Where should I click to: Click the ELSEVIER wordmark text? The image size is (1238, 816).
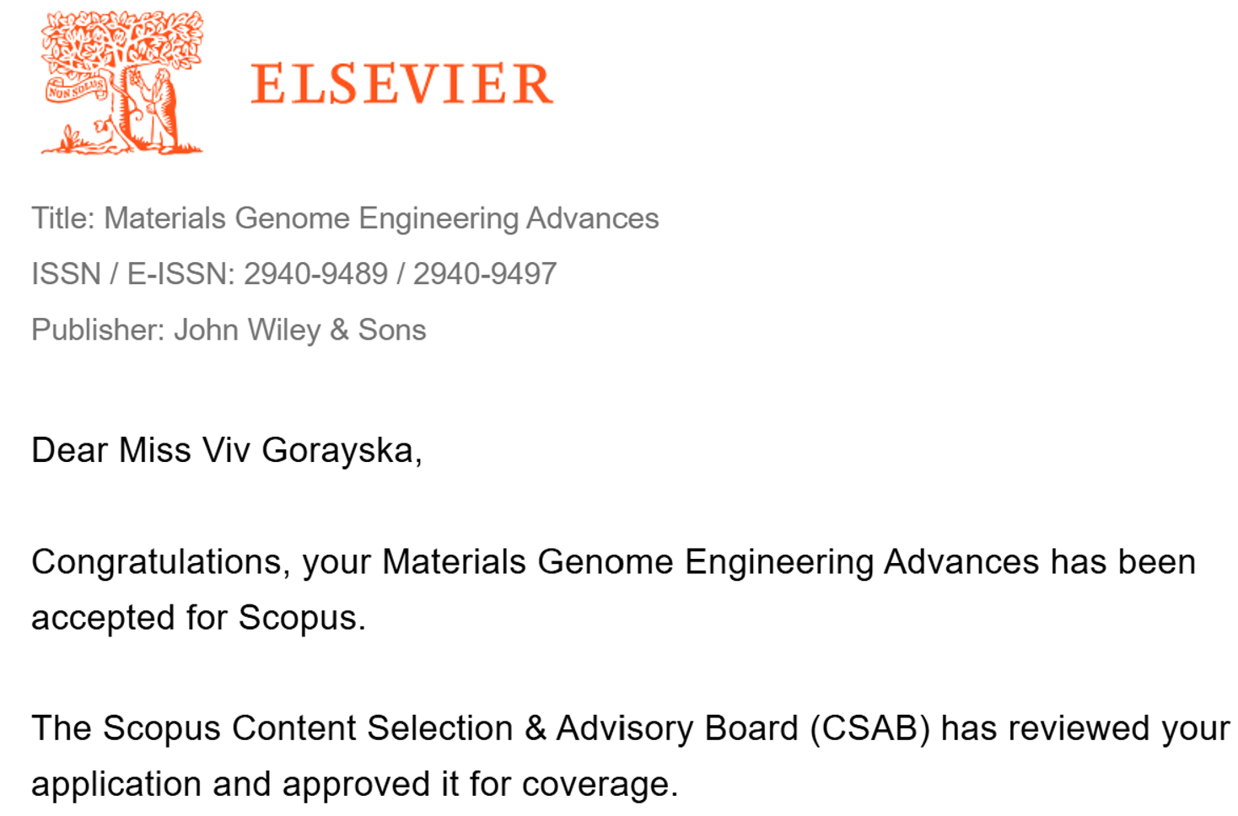(401, 84)
